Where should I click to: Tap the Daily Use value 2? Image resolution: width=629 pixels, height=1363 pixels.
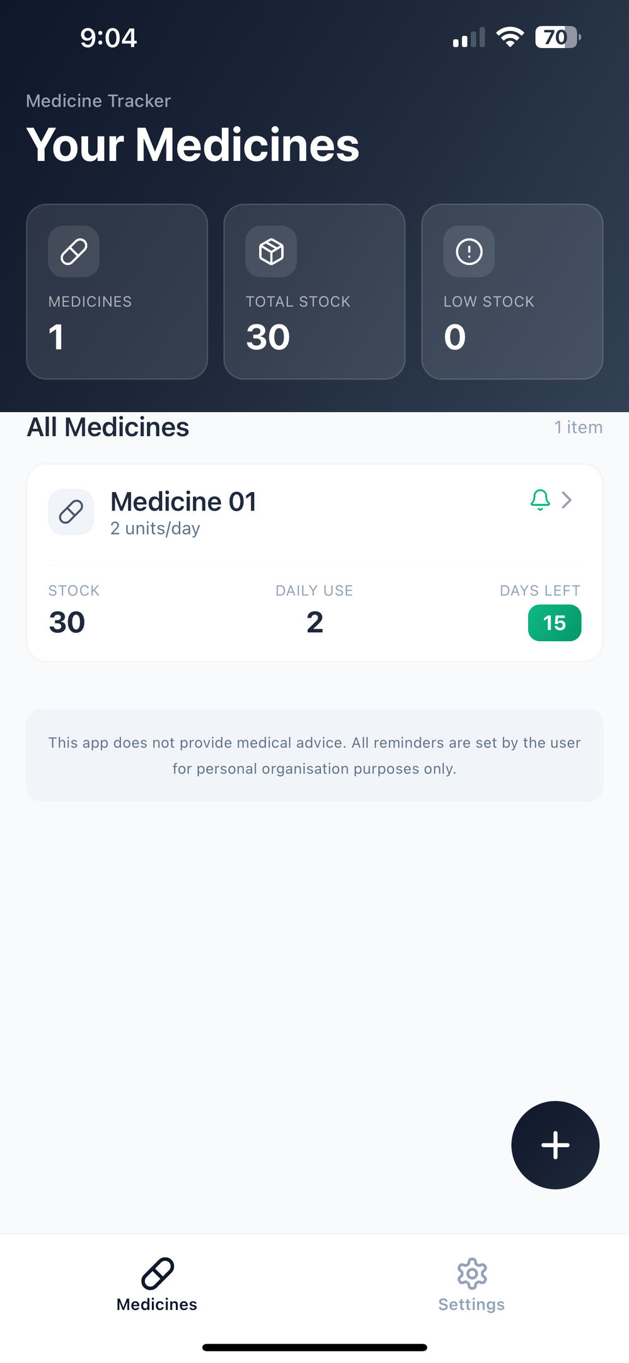coord(314,622)
